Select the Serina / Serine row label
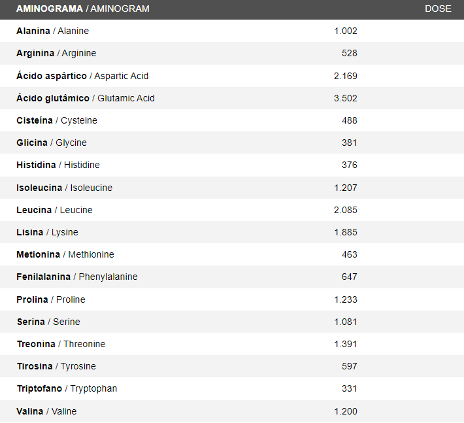The height and width of the screenshot is (423, 464). click(48, 322)
